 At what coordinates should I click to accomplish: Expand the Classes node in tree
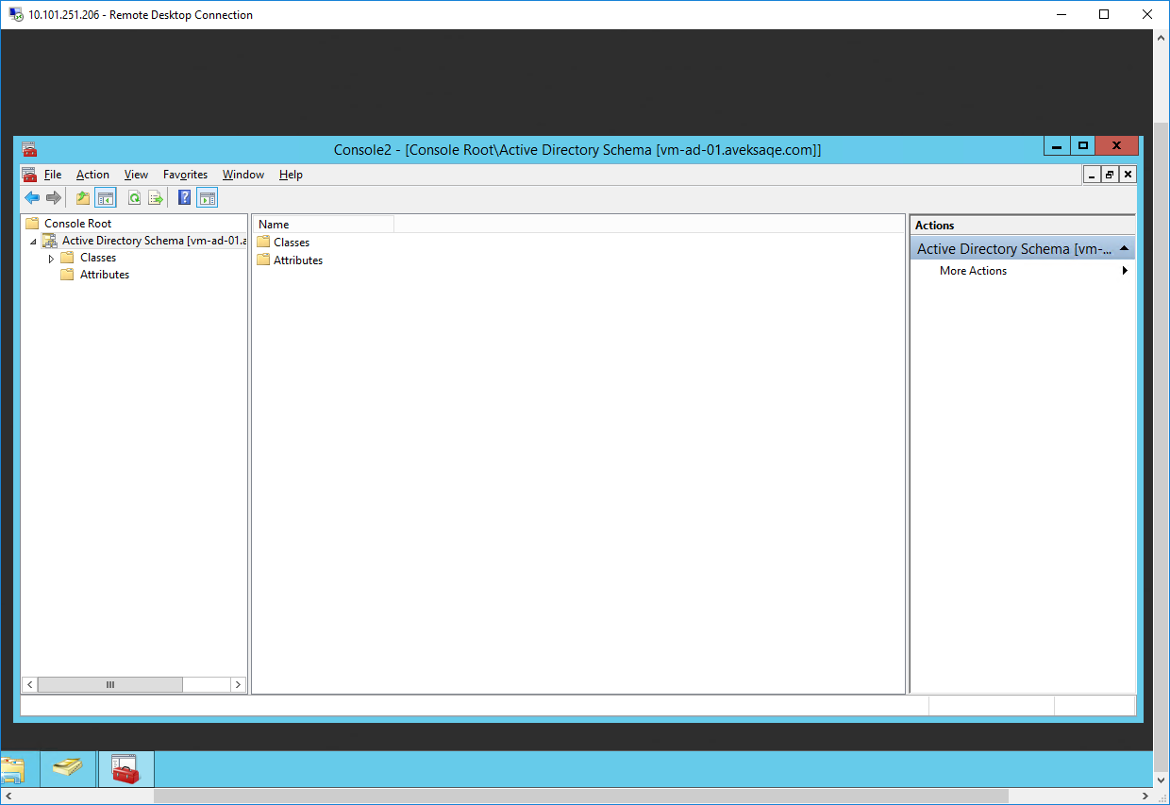click(51, 258)
